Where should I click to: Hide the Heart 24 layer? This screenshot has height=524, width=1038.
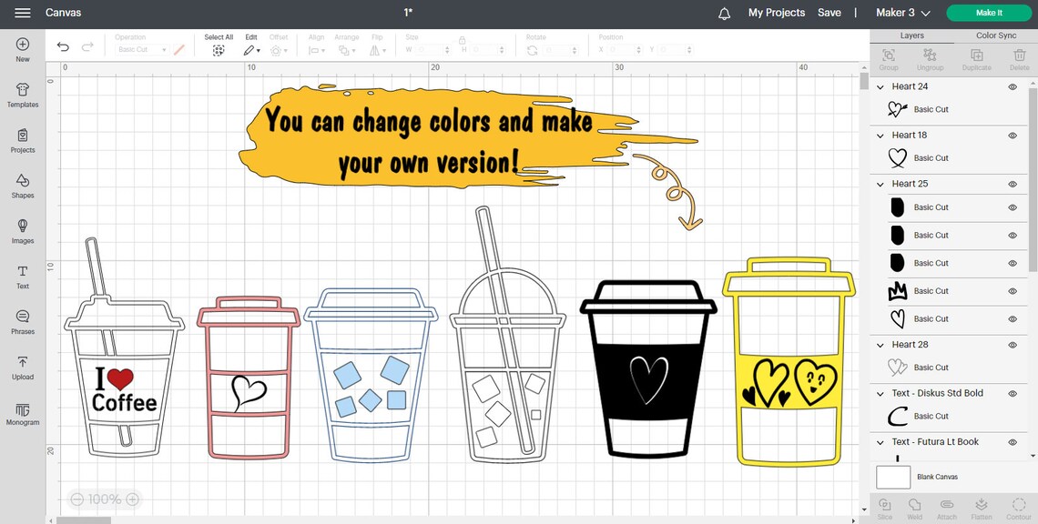[x=1011, y=86]
